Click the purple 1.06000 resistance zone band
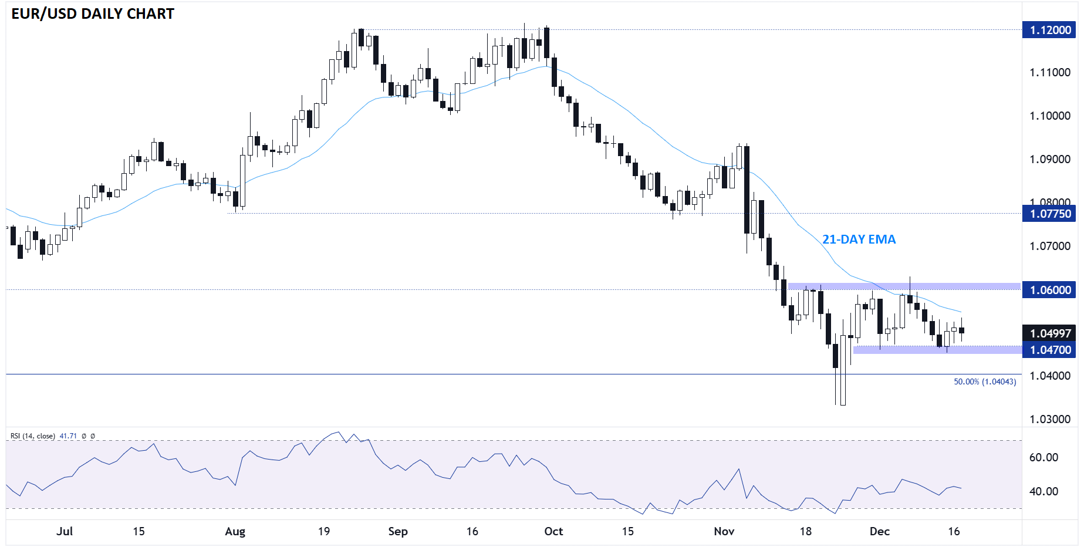Image resolution: width=1084 pixels, height=547 pixels. pyautogui.click(x=904, y=286)
